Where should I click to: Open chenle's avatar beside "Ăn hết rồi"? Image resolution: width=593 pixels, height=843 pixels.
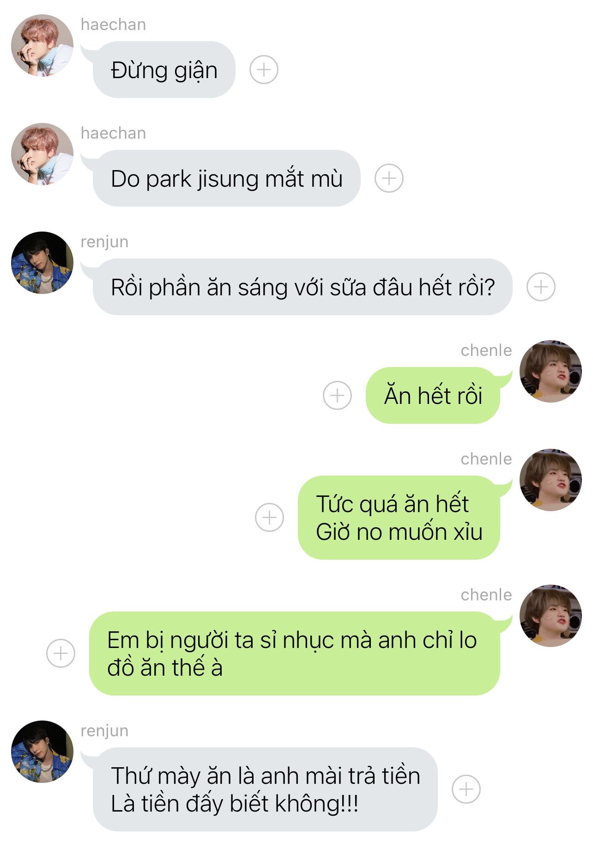tap(551, 371)
